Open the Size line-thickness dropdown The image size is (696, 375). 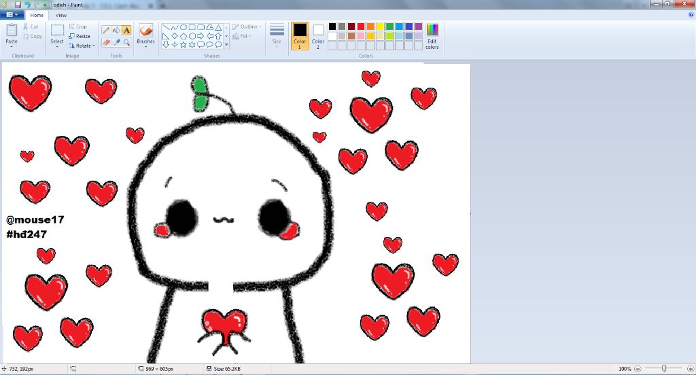[x=277, y=36]
